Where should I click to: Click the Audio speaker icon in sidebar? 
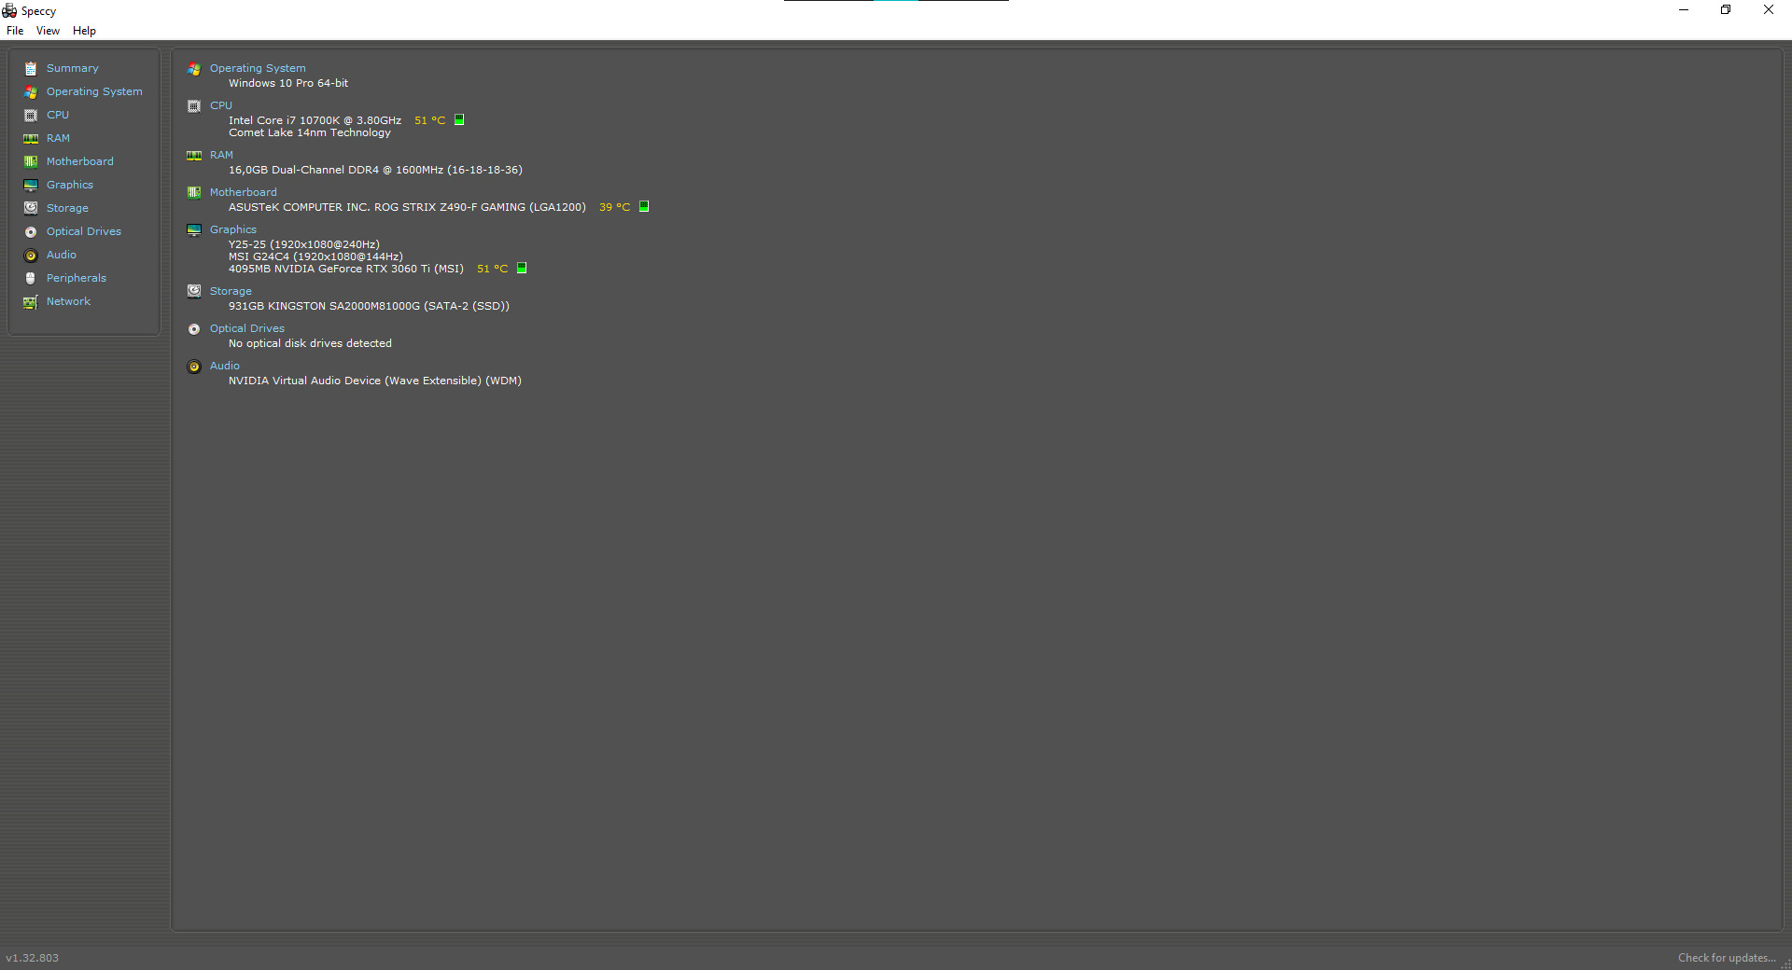click(x=31, y=255)
